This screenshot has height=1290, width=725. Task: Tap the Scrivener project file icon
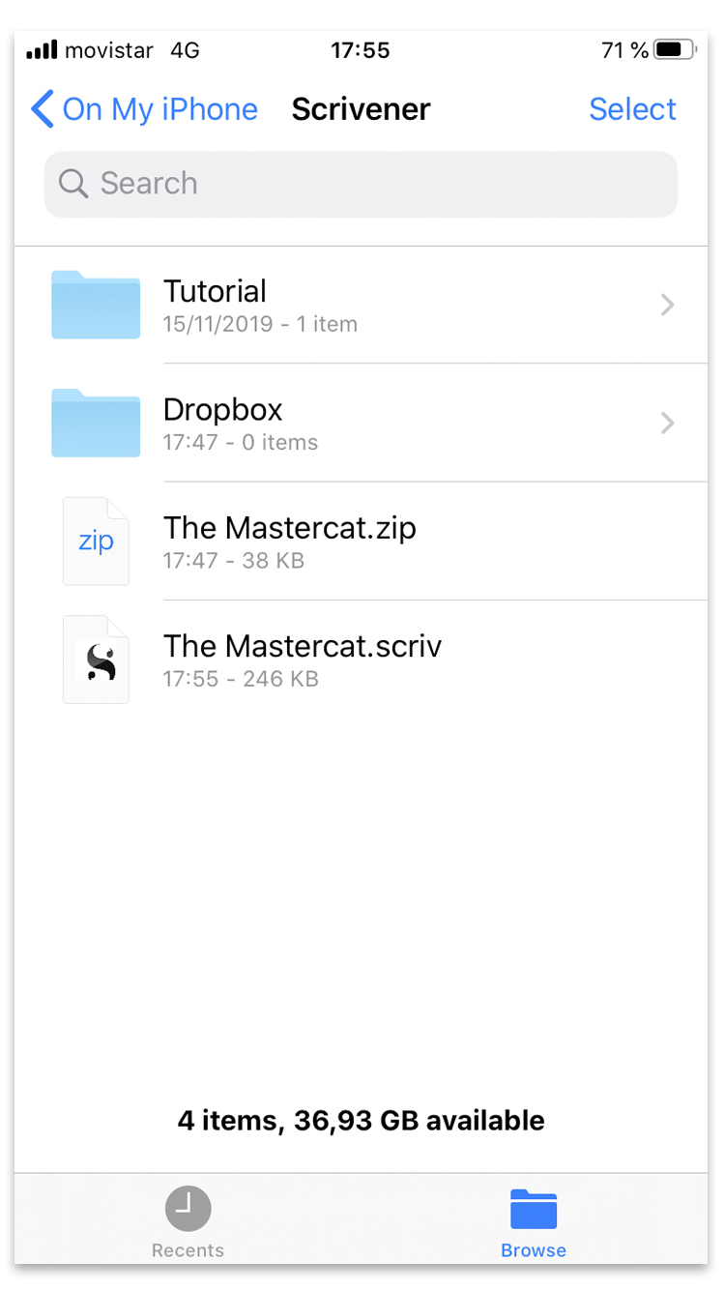pos(96,660)
